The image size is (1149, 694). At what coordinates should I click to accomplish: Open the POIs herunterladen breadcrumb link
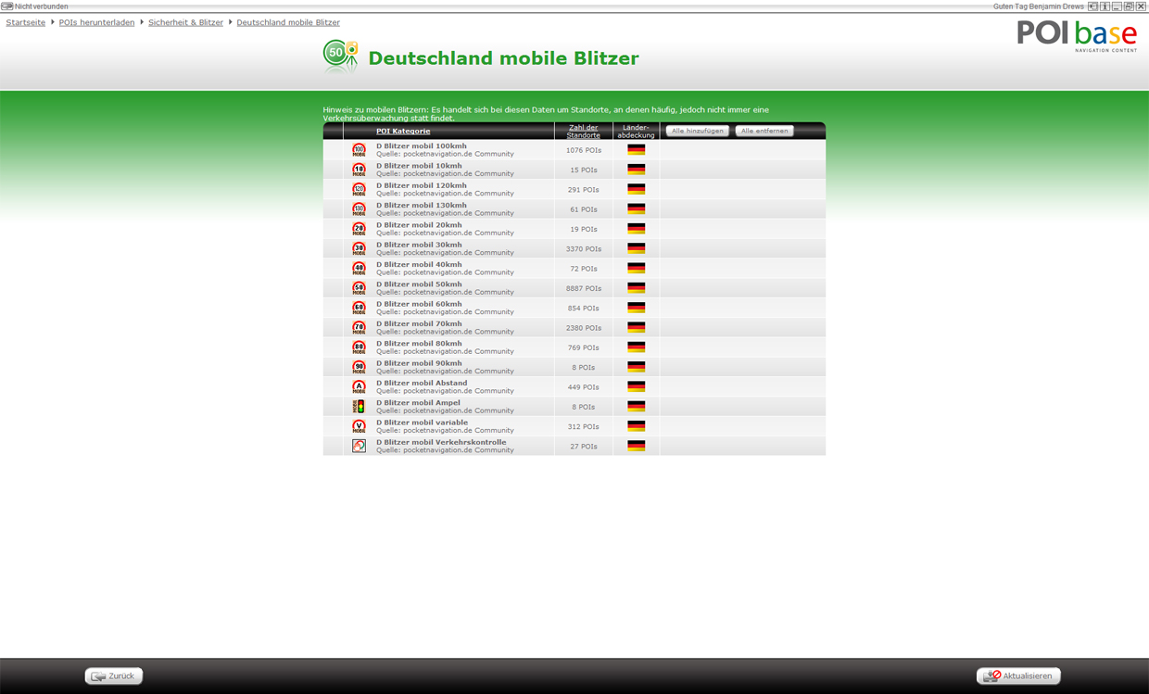coord(96,22)
